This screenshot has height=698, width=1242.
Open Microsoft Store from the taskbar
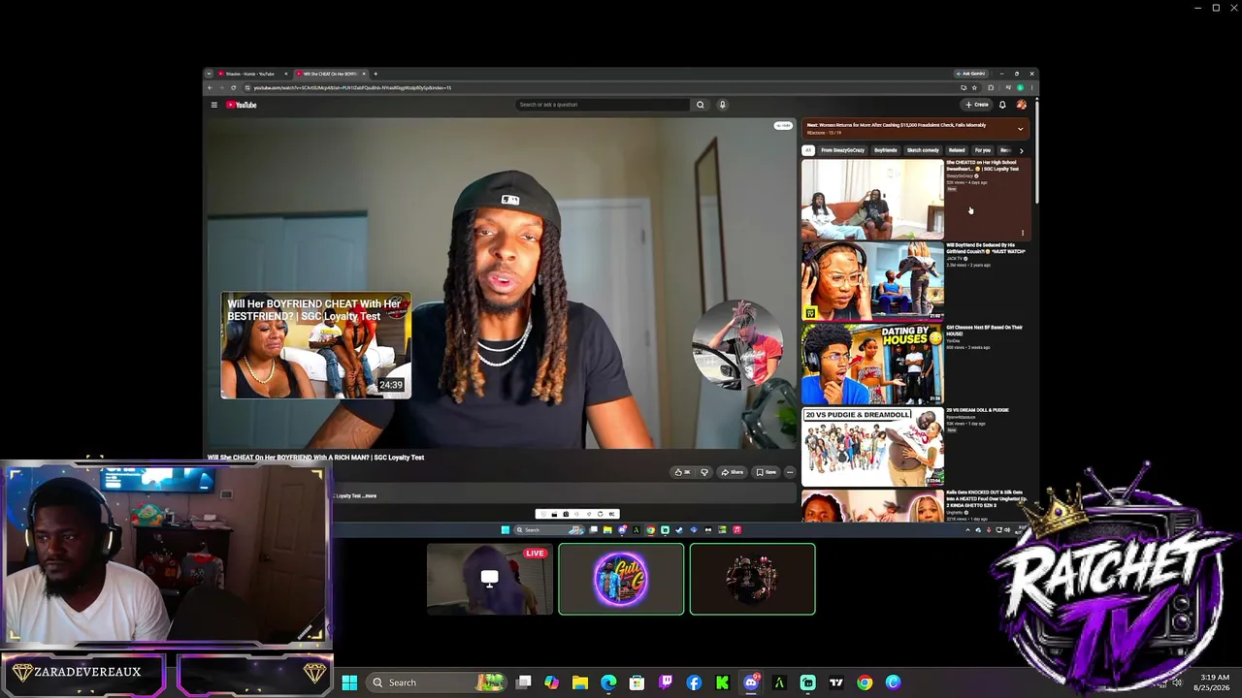637,682
